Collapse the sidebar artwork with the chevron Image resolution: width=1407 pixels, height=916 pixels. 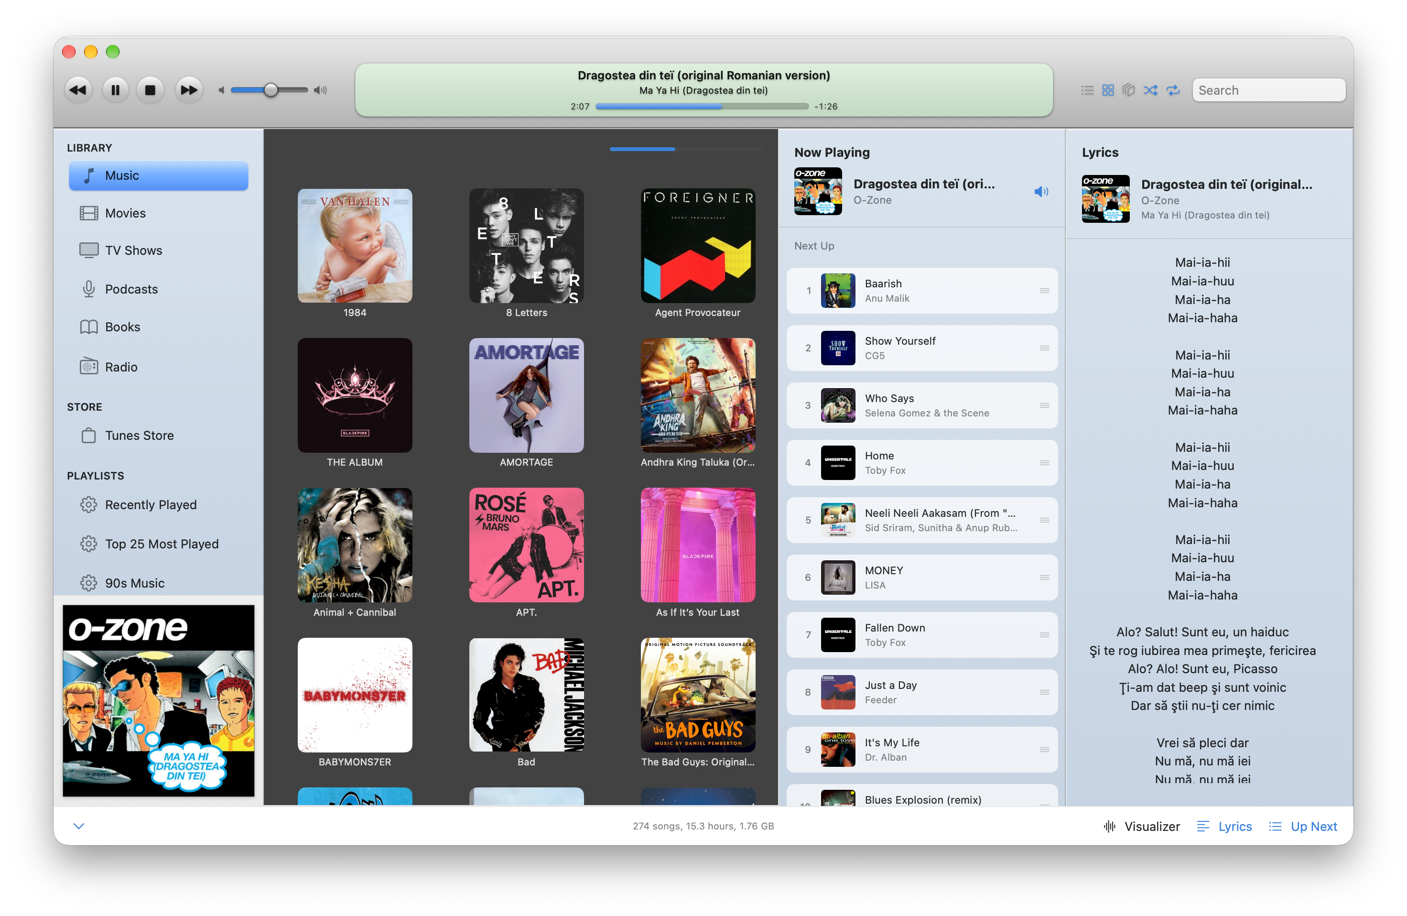(79, 826)
